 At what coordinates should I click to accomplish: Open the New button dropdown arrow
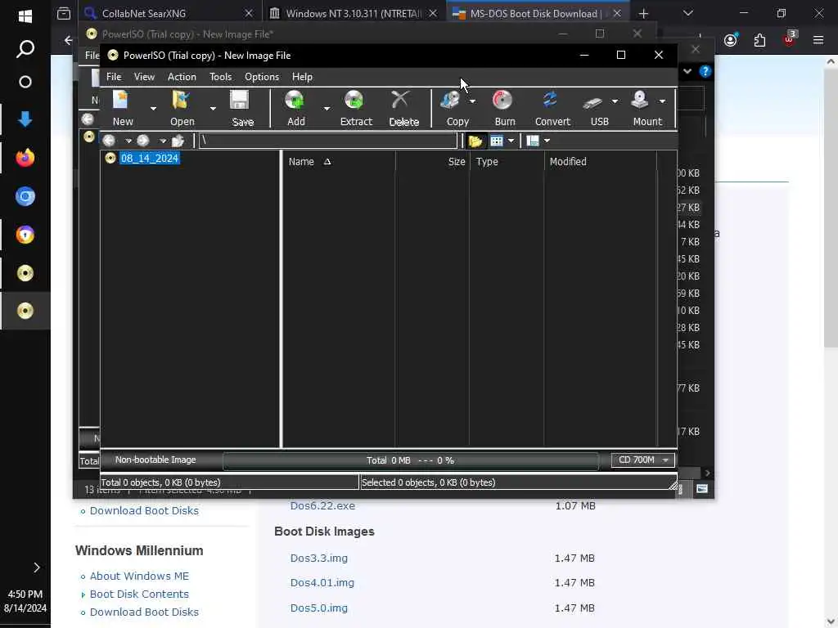pyautogui.click(x=153, y=109)
